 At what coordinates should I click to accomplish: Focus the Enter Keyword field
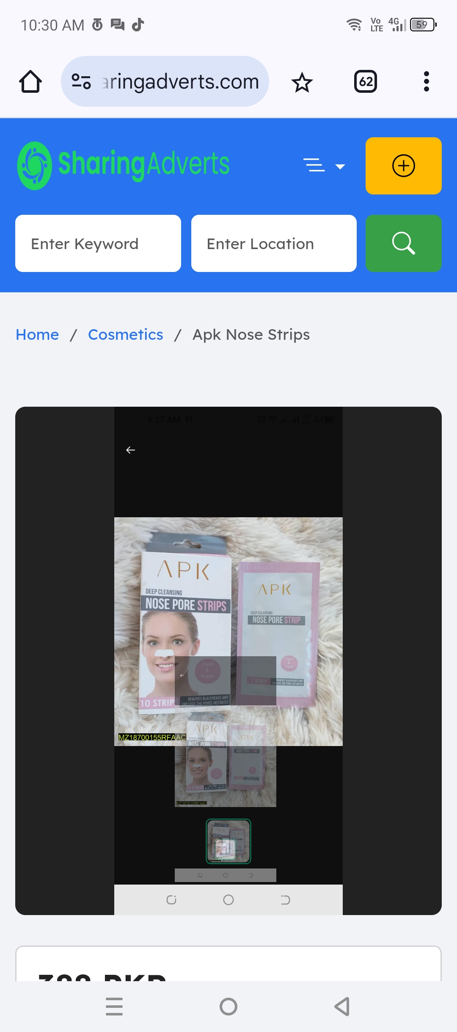click(x=98, y=244)
